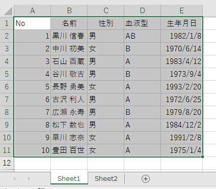
Task: Click the date cell 1984/12/2
Action: pyautogui.click(x=181, y=125)
